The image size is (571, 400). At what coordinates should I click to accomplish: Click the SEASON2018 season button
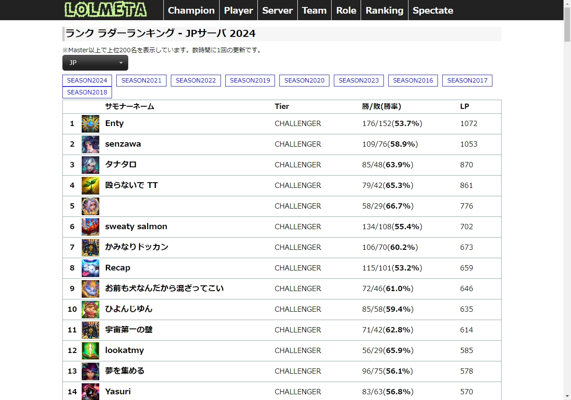tap(87, 92)
